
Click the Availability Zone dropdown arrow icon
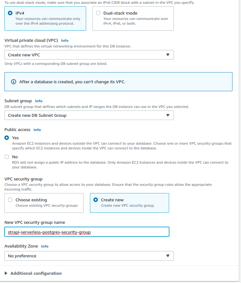[168, 256]
